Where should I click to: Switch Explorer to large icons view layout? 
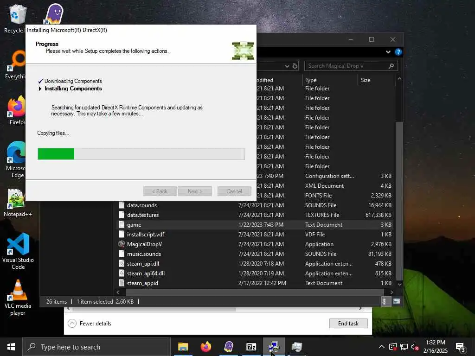[396, 301]
